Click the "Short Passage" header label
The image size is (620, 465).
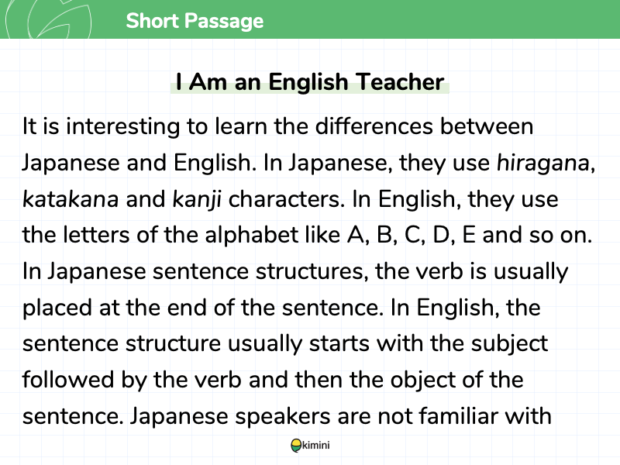click(195, 21)
